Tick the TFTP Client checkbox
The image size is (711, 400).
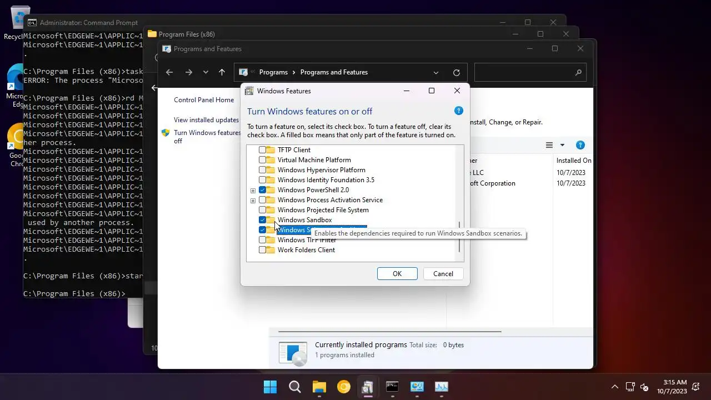pyautogui.click(x=262, y=150)
